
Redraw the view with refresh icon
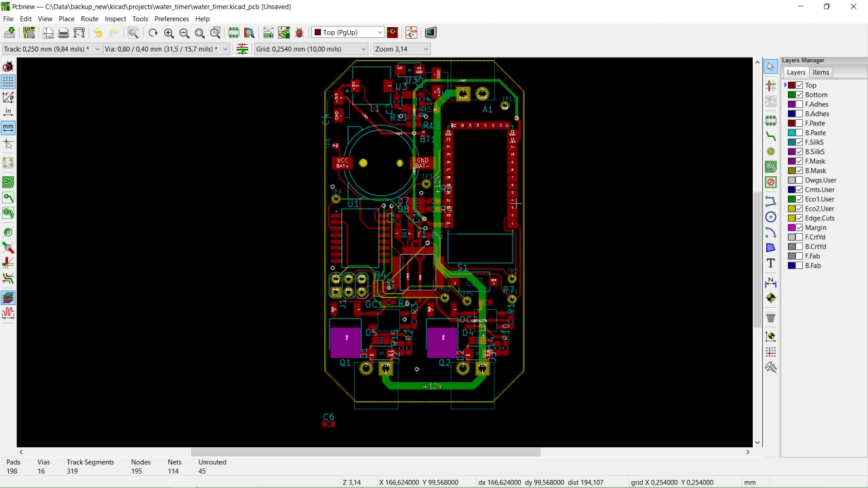click(153, 33)
